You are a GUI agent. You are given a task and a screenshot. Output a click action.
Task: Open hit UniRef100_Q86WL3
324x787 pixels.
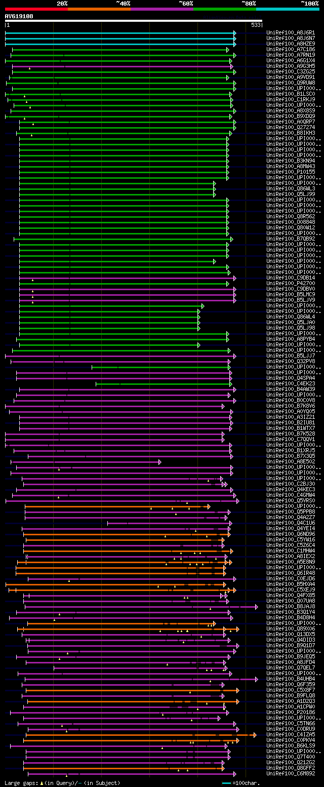[291, 189]
